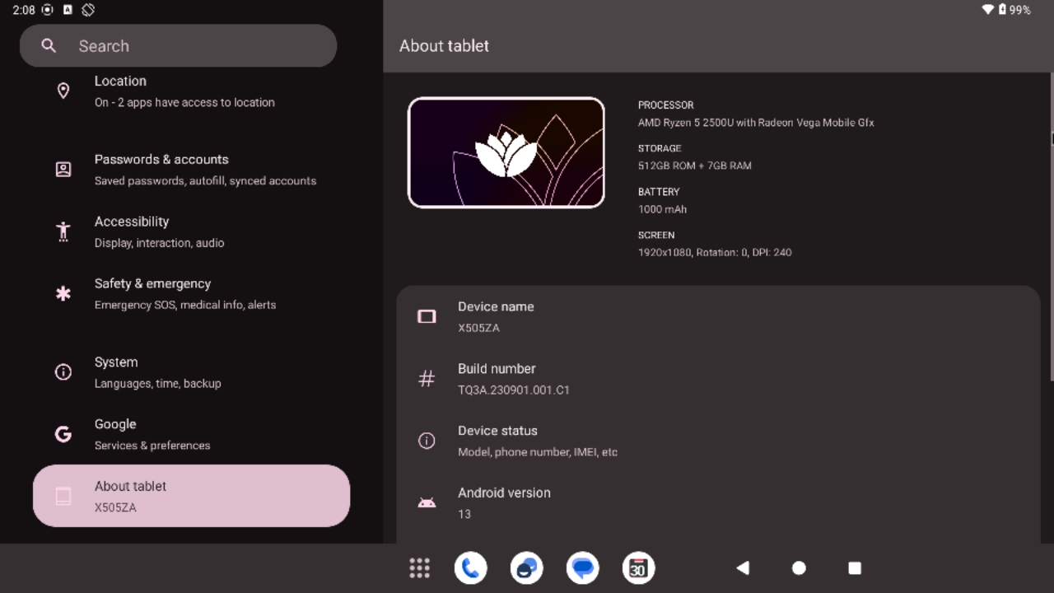Viewport: 1054px width, 593px height.
Task: Click the Safety & emergency asterisk icon
Action: (63, 294)
